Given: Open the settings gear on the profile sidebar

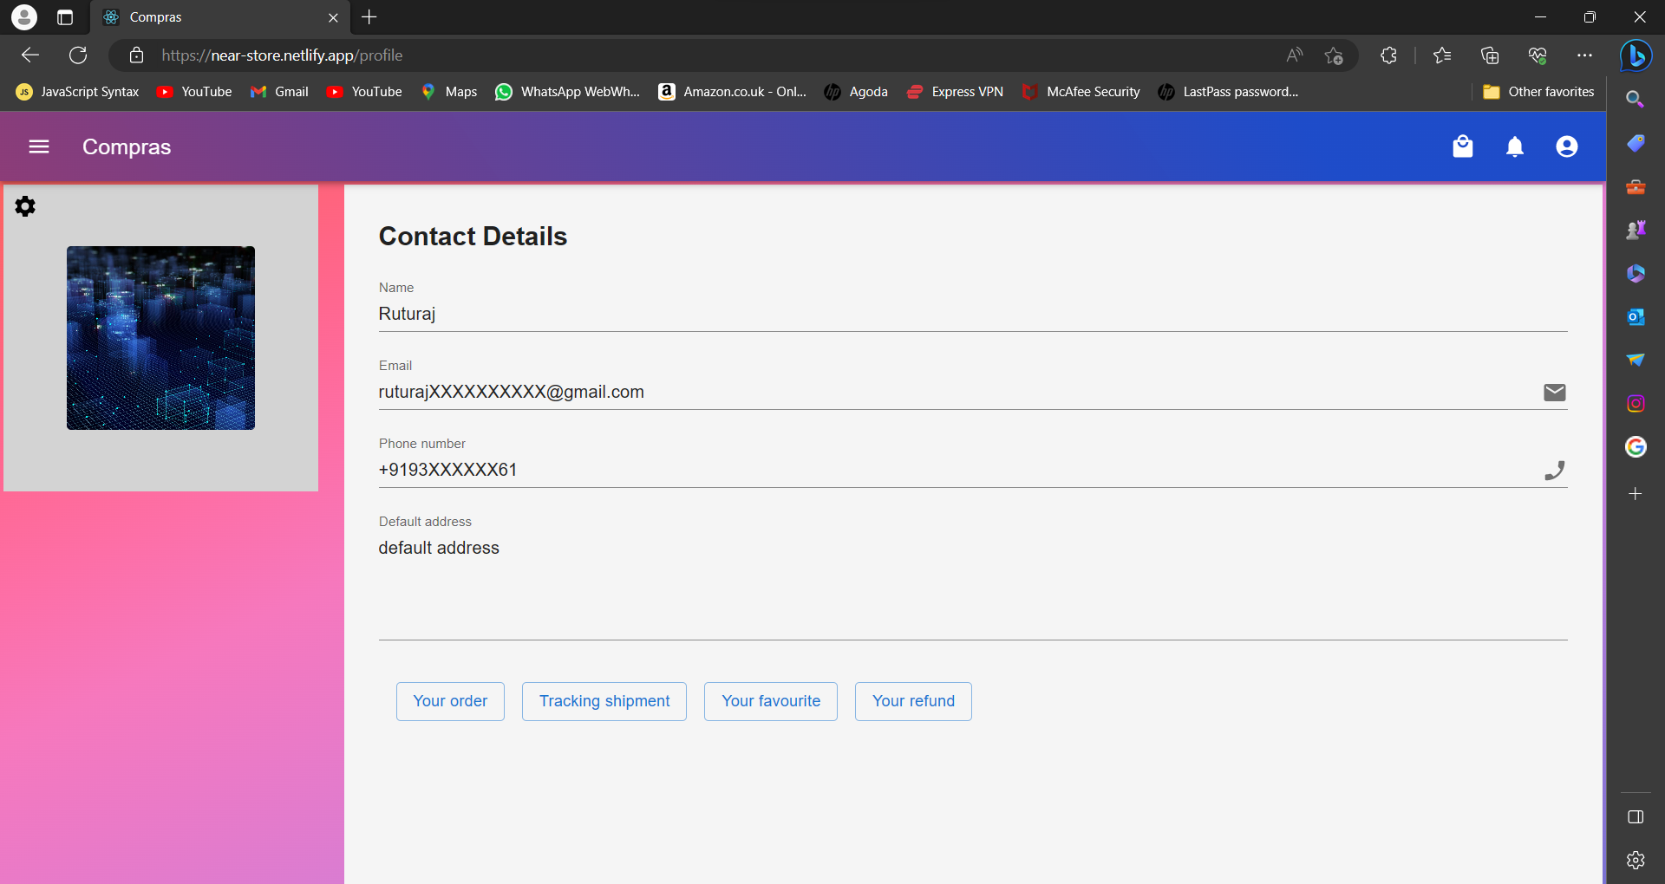Looking at the screenshot, I should (x=25, y=205).
